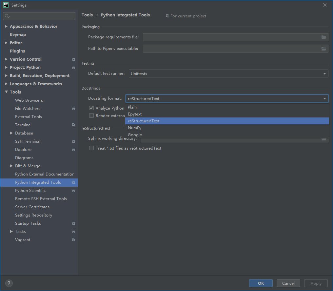Click the For current project icon
The height and width of the screenshot is (291, 333).
[167, 16]
